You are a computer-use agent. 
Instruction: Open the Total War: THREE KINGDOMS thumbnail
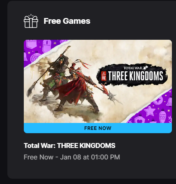tap(98, 81)
